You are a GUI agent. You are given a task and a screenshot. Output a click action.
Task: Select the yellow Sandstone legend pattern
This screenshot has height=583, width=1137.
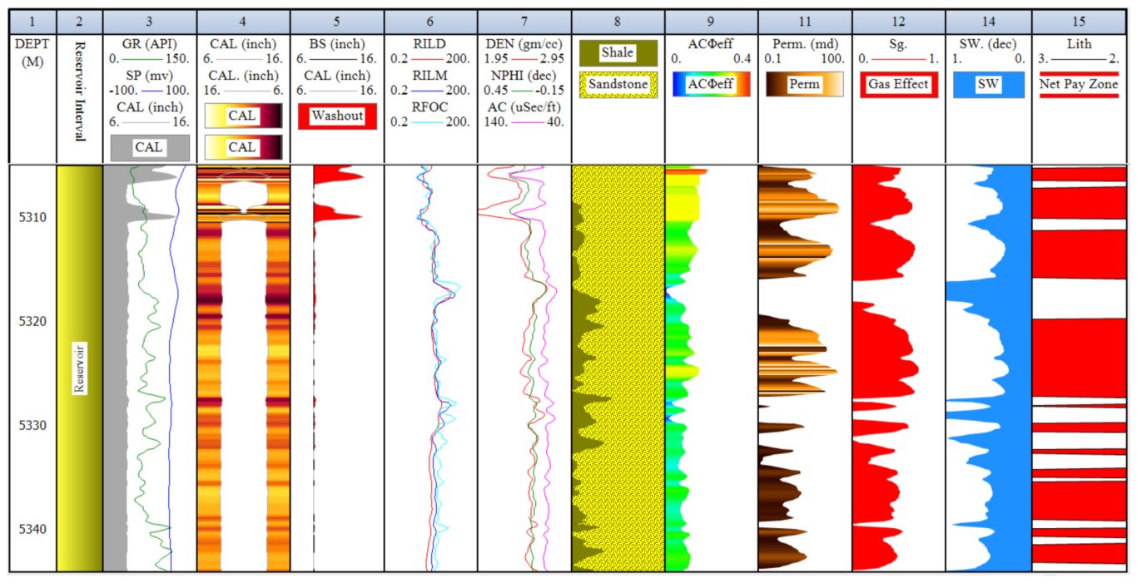618,85
